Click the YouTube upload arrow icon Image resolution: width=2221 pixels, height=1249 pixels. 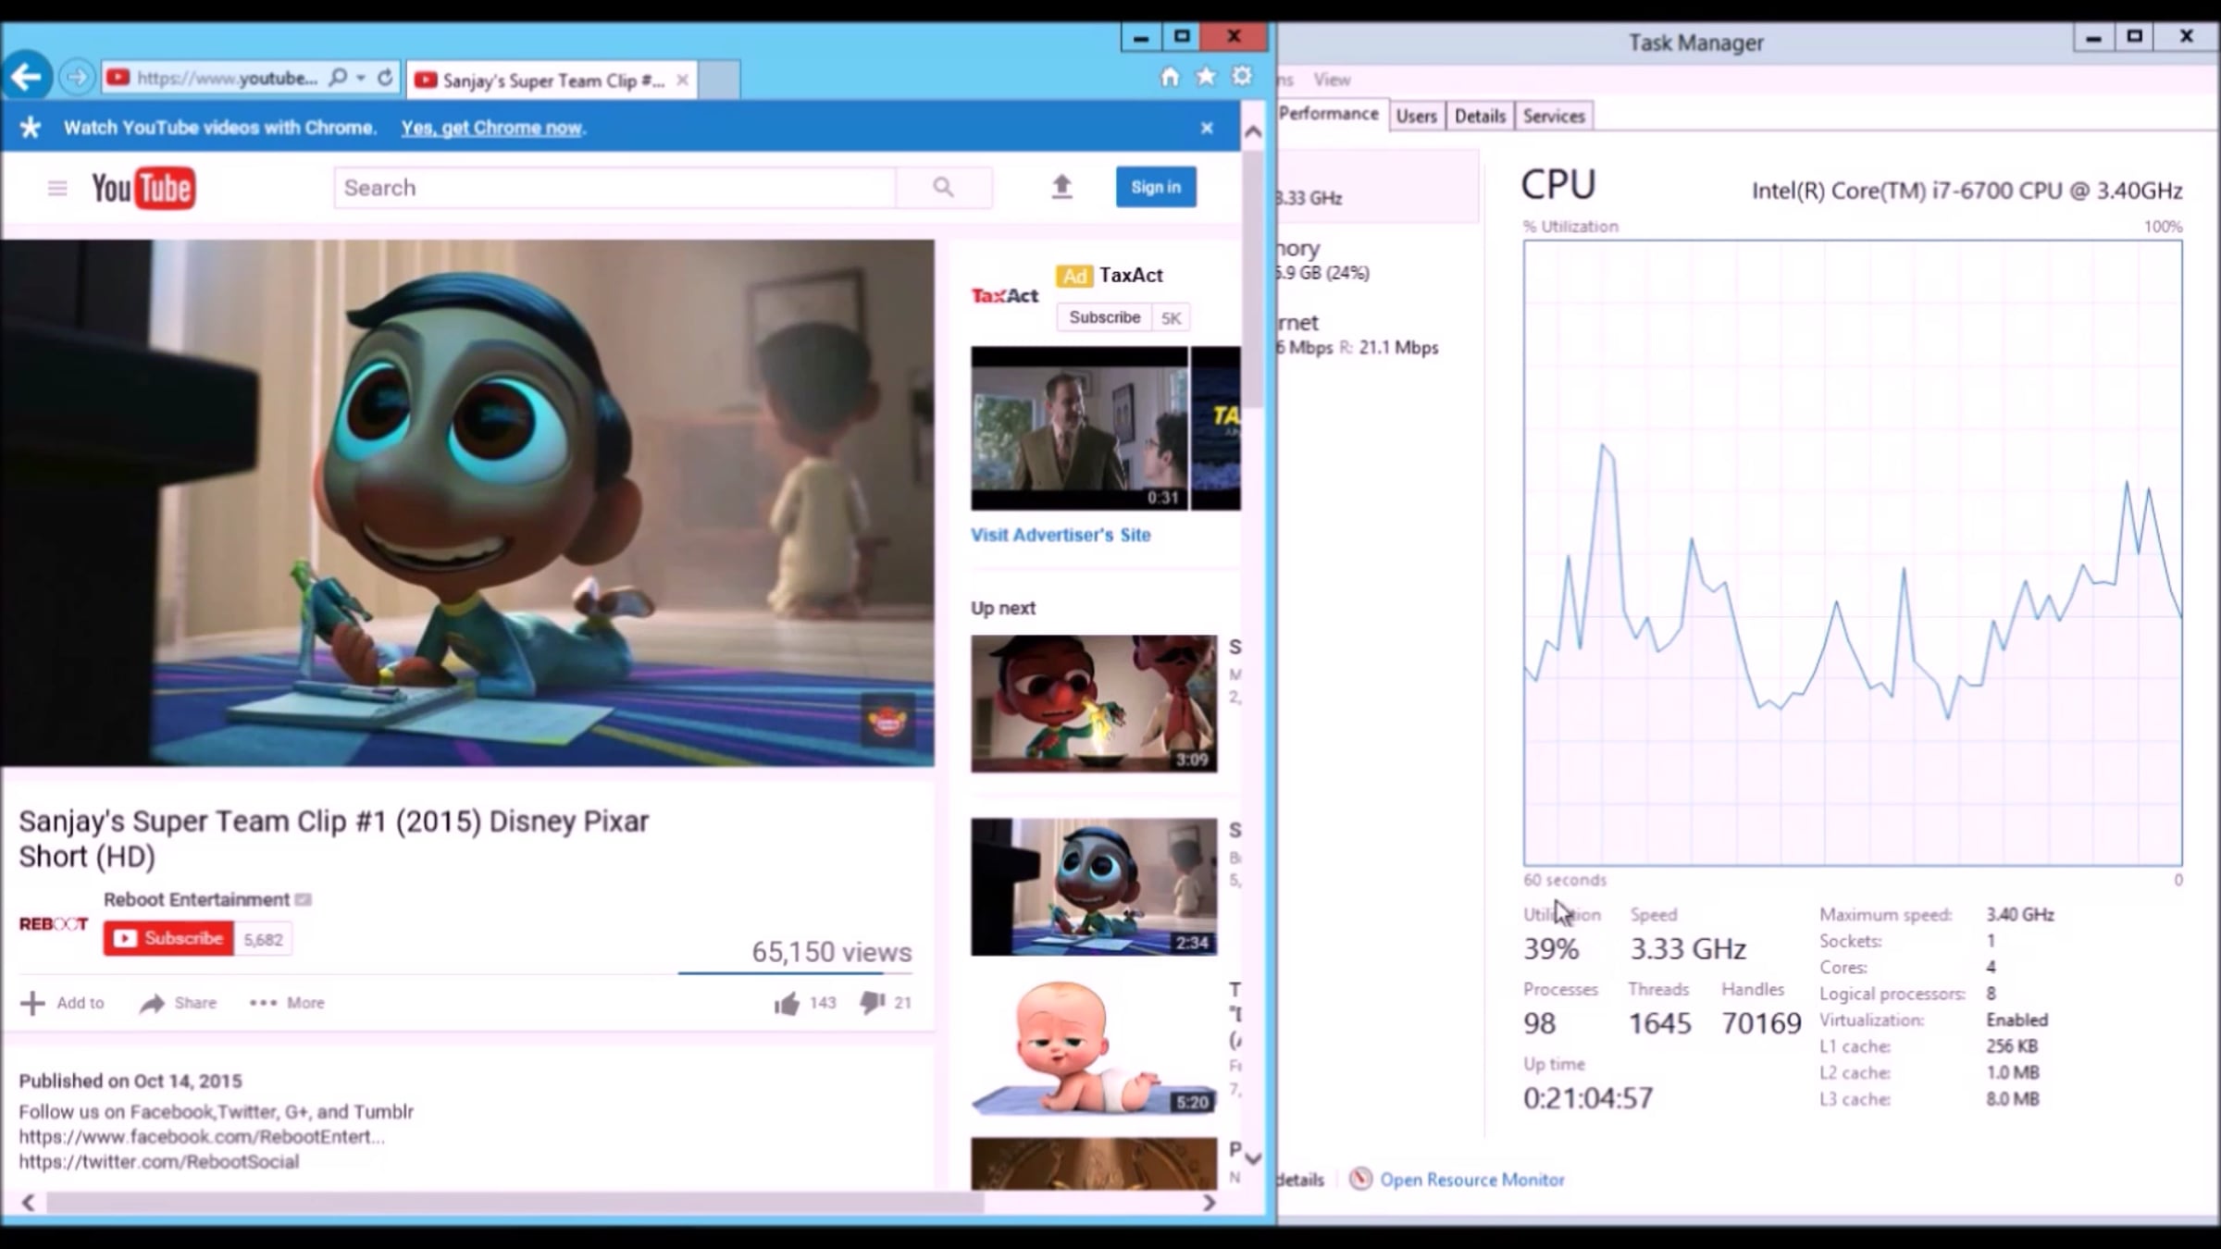(x=1061, y=187)
